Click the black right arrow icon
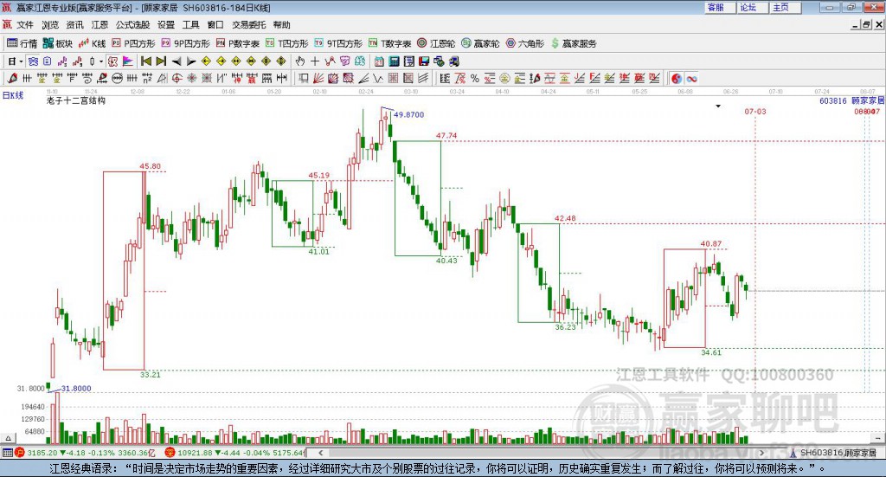Image resolution: width=886 pixels, height=477 pixels. coord(191,61)
